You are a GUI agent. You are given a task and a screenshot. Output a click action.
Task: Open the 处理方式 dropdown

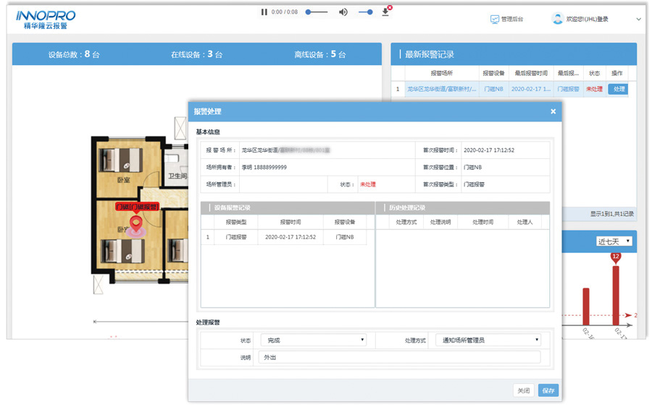tap(490, 340)
